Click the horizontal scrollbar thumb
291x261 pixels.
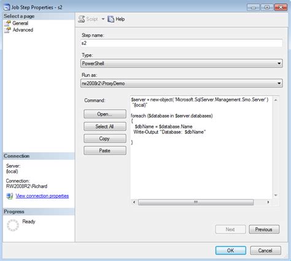pyautogui.click(x=196, y=202)
